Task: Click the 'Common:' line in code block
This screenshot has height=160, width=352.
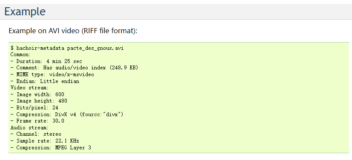Action: (20, 54)
